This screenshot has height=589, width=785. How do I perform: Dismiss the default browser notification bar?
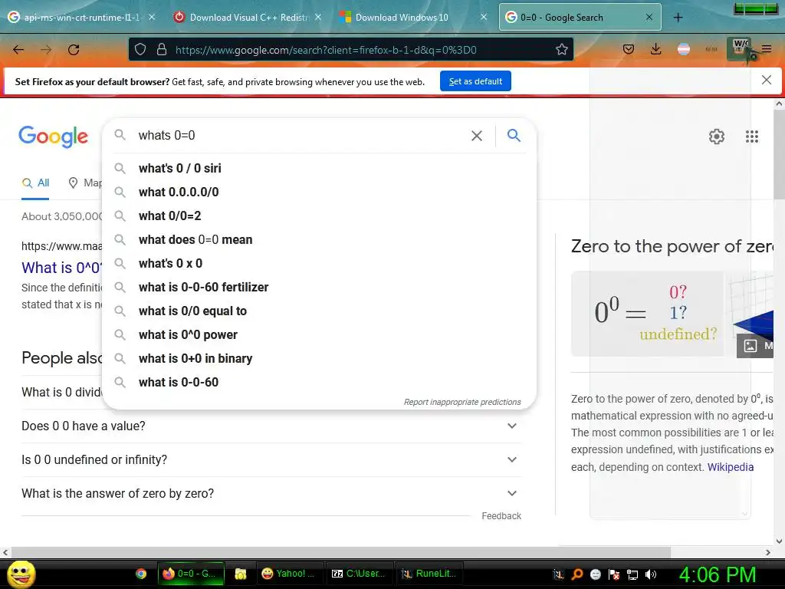tap(766, 80)
